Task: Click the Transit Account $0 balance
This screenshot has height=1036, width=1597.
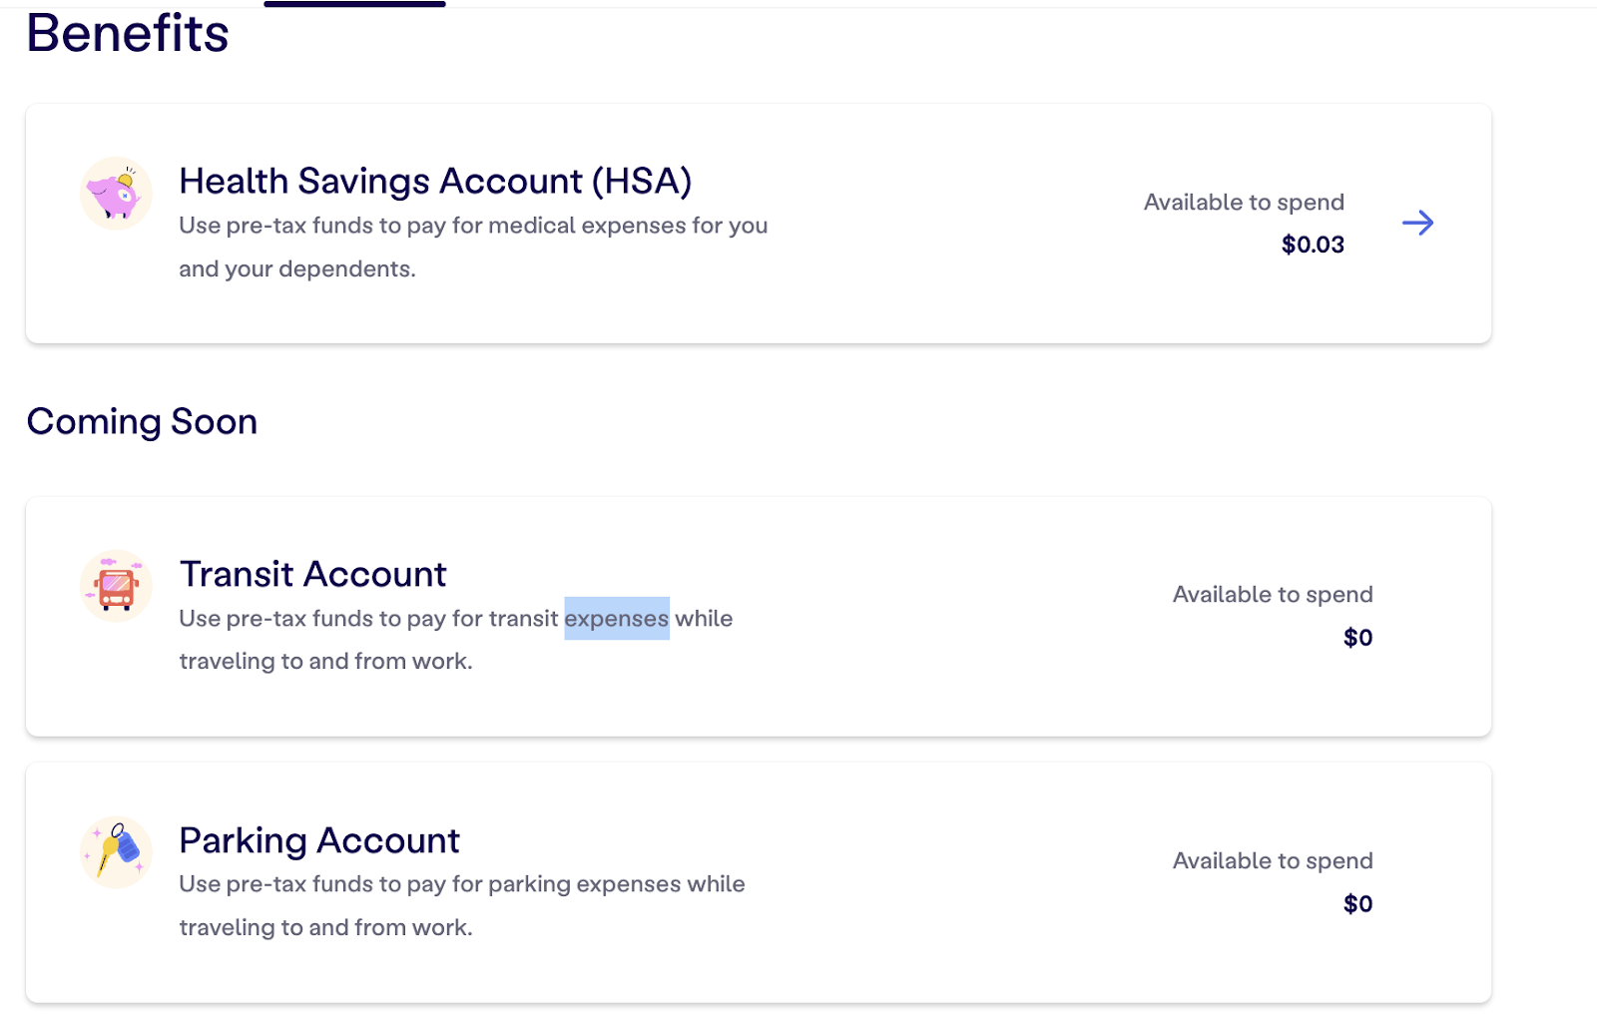Action: 1357,638
